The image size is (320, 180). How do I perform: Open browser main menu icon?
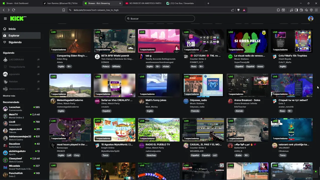(x=316, y=10)
